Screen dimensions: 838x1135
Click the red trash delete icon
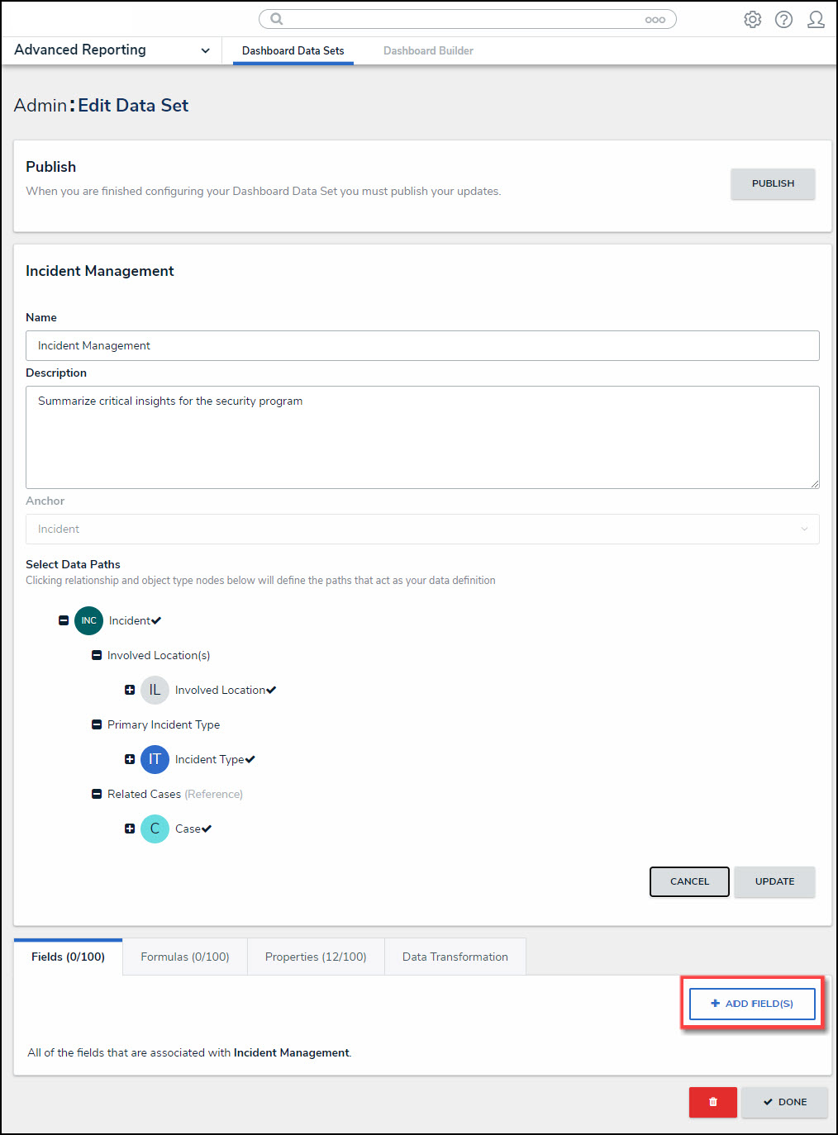pos(712,1102)
